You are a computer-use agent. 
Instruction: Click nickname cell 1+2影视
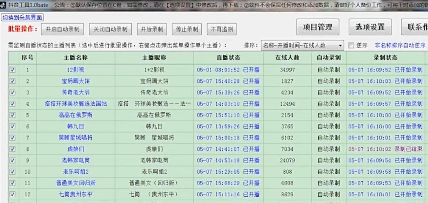tap(154, 70)
